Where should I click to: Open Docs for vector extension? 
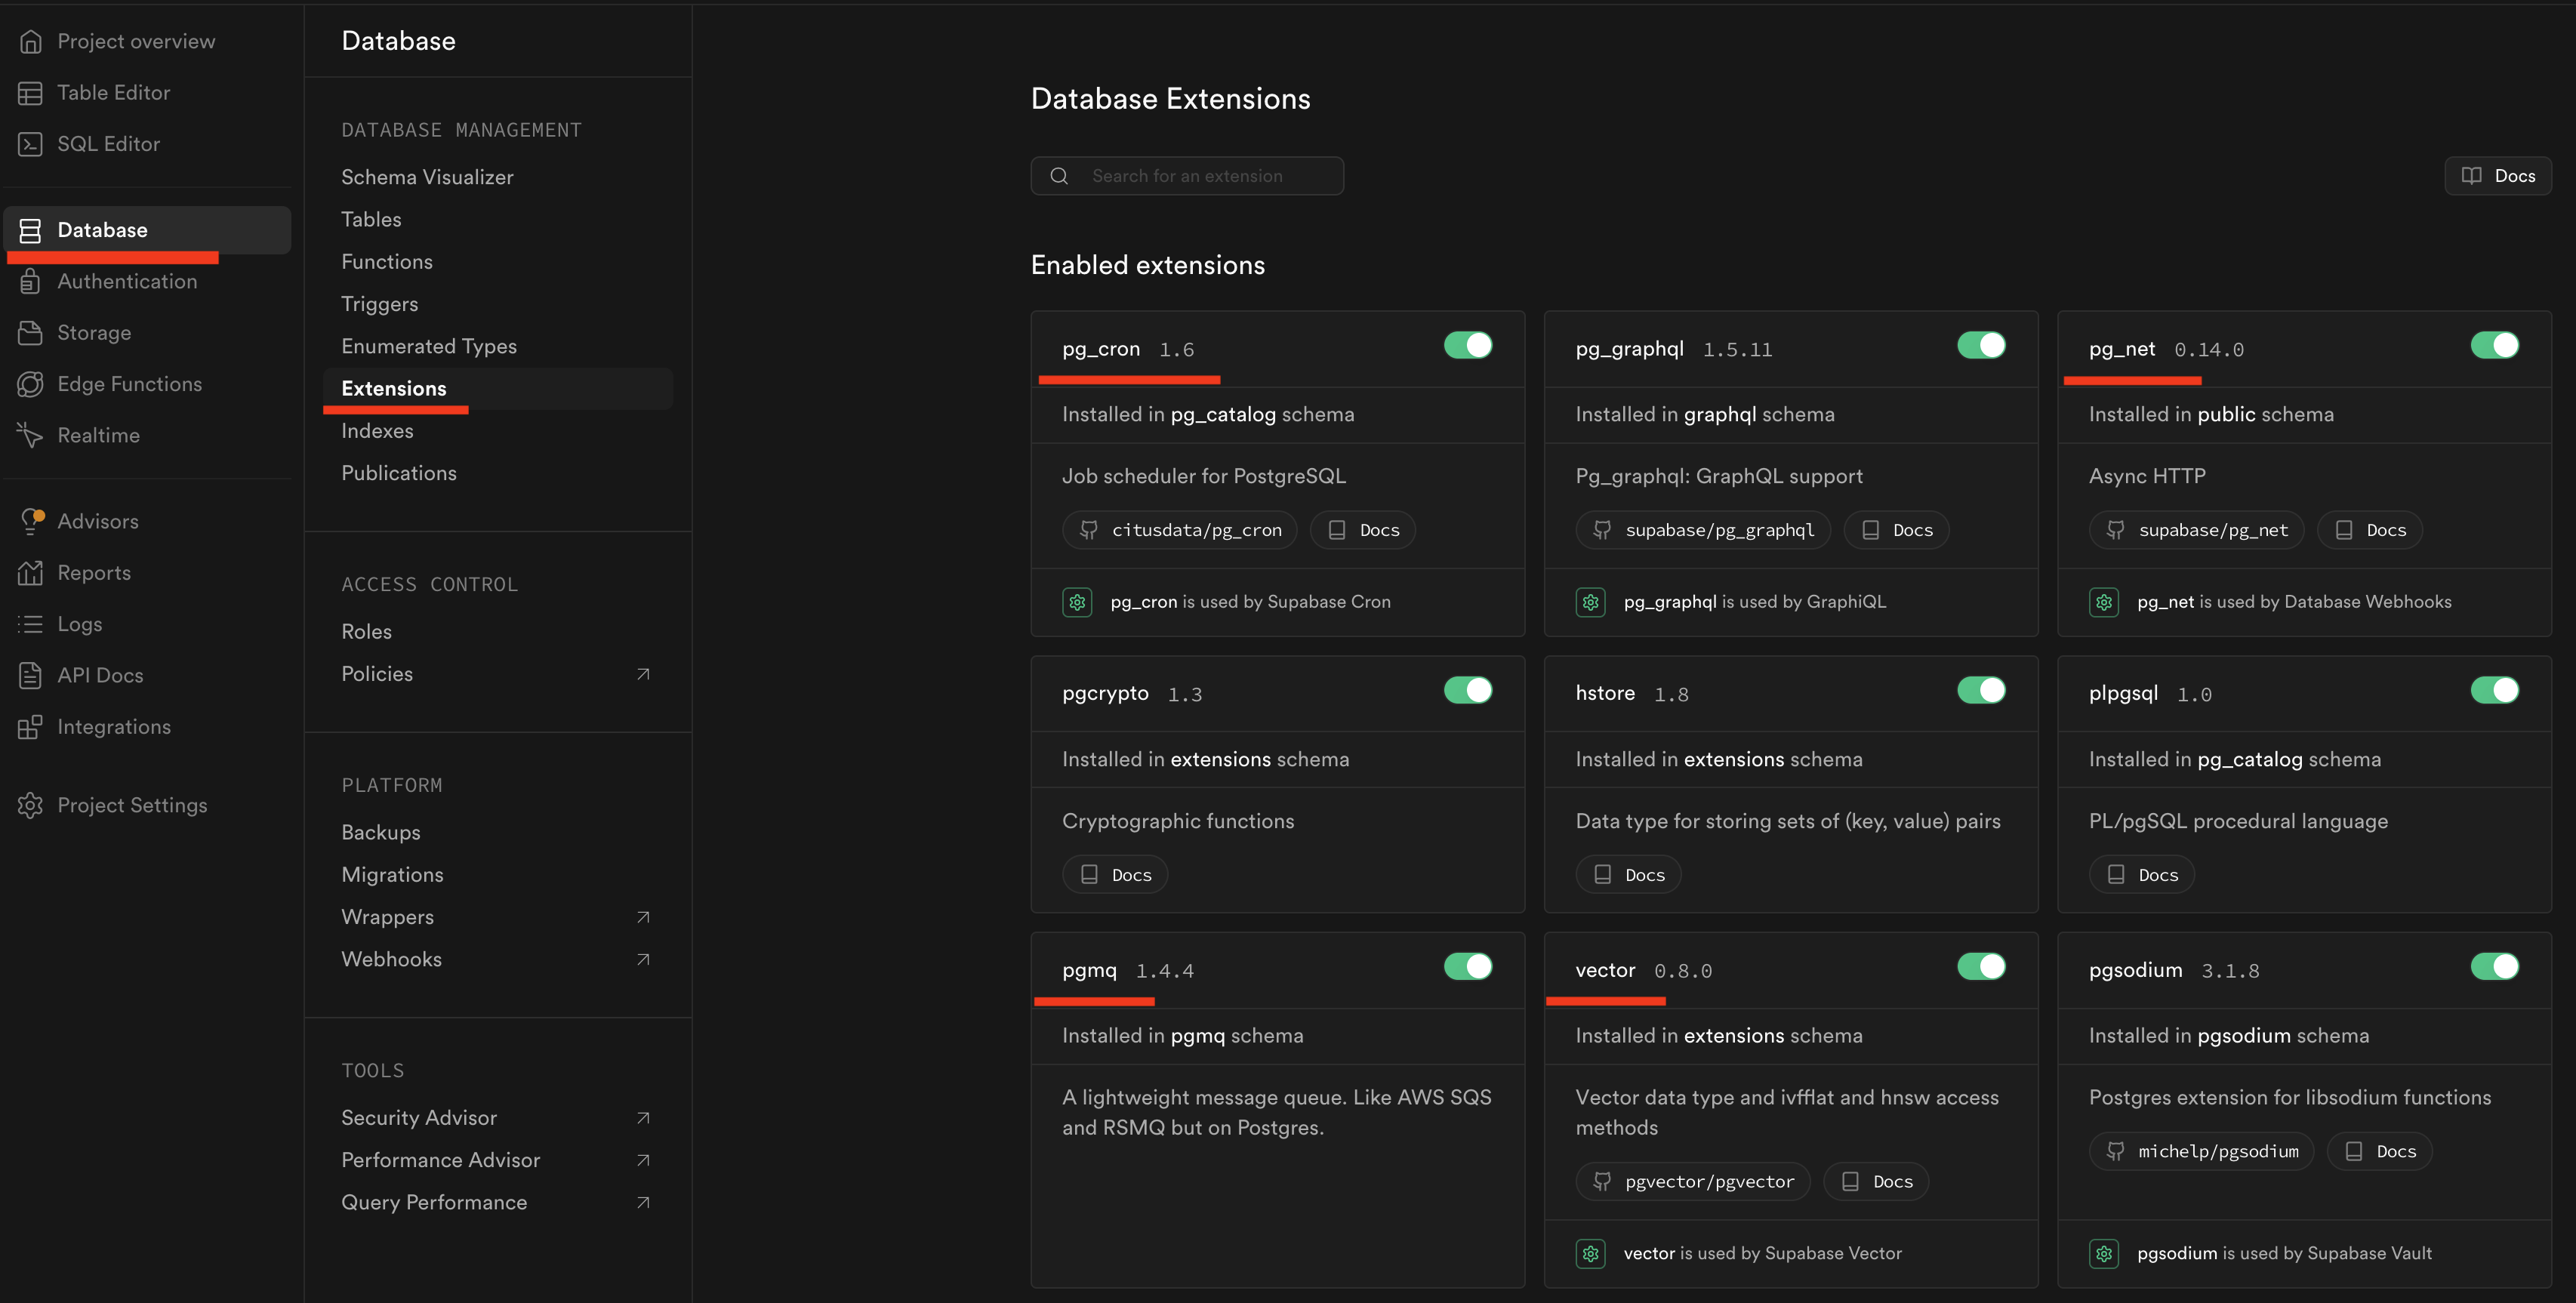[x=1876, y=1182]
